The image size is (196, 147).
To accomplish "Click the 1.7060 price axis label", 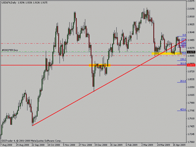I will [x=191, y=142].
